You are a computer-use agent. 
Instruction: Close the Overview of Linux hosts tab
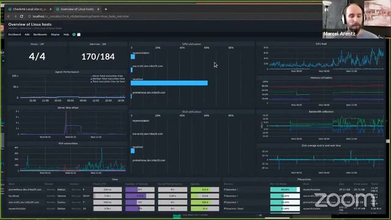pyautogui.click(x=98, y=9)
